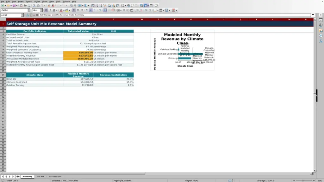Open the Conditional Formatting dropdown arrow
This screenshot has width=324, height=182.
[x=176, y=10]
